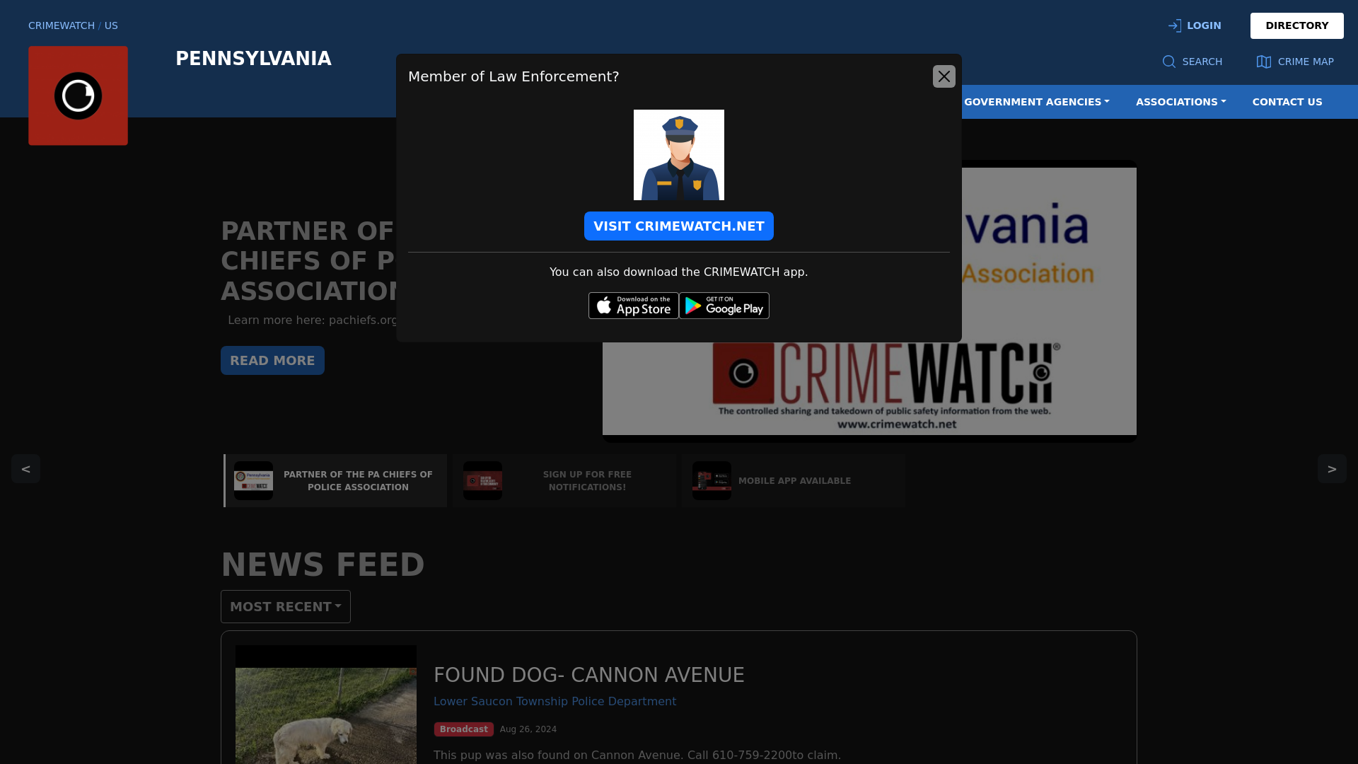Click the CRIMEWATCH red logo
The height and width of the screenshot is (764, 1358).
tap(78, 95)
